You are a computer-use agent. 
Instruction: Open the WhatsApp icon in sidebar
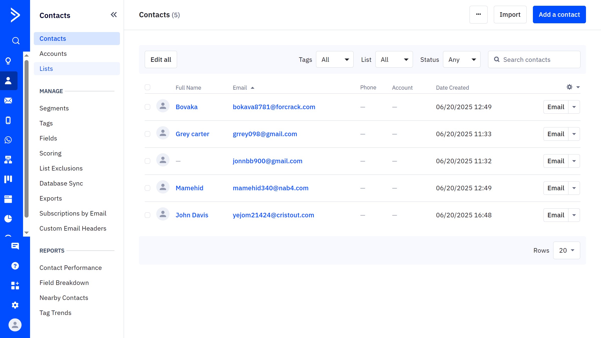pyautogui.click(x=8, y=140)
